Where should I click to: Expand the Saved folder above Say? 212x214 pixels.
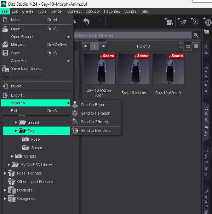(x=16, y=122)
